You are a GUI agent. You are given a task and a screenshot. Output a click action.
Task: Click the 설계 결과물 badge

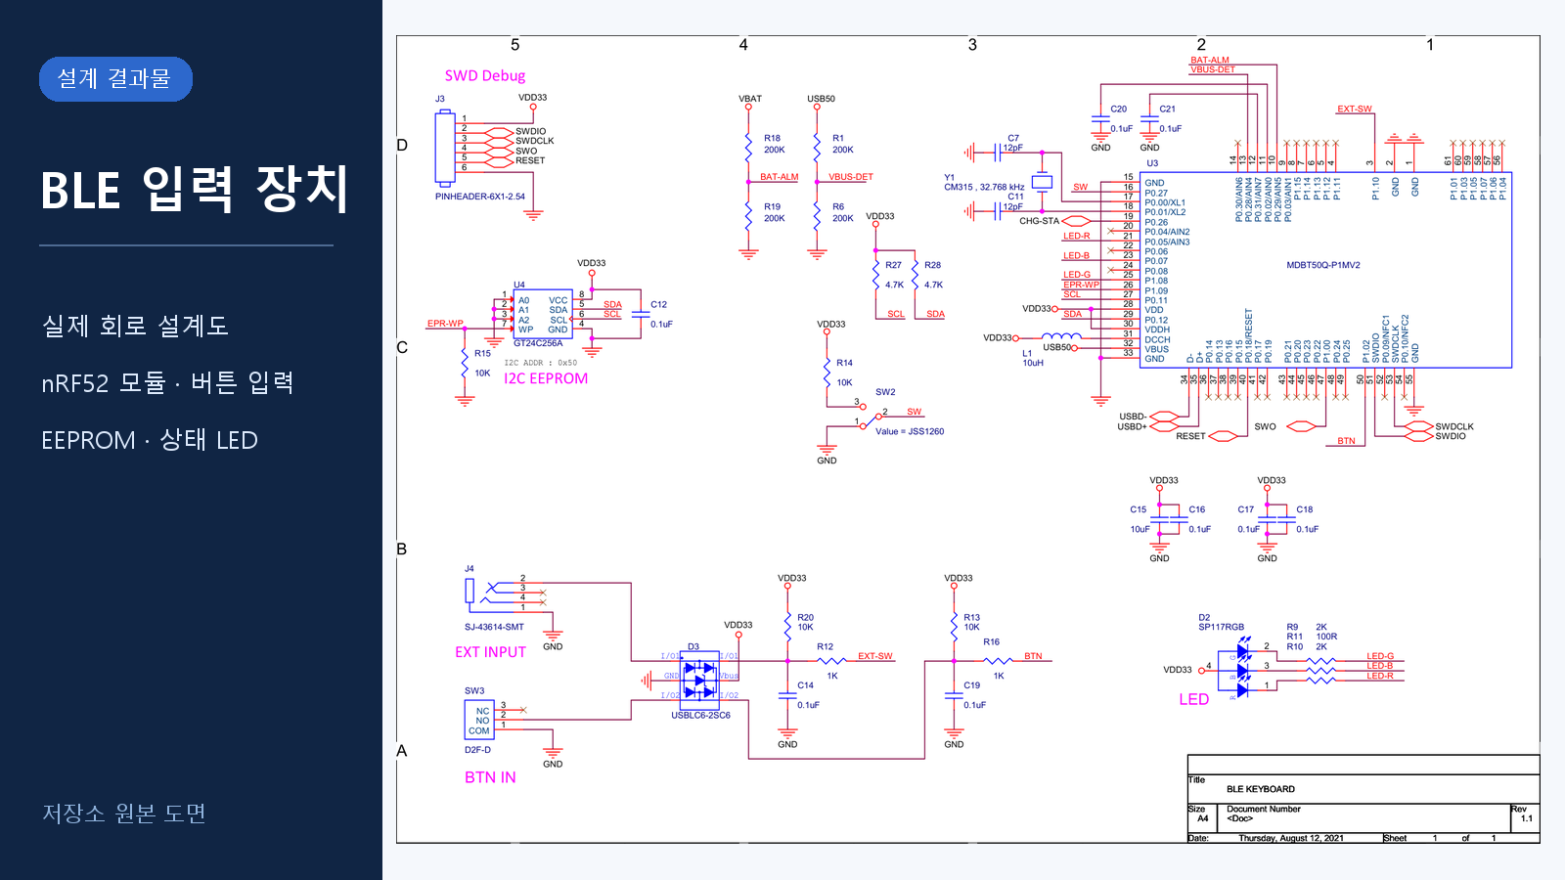115,79
